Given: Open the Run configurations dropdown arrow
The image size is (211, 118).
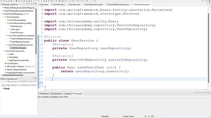Looking at the screenshot, I should (x=26, y=1).
